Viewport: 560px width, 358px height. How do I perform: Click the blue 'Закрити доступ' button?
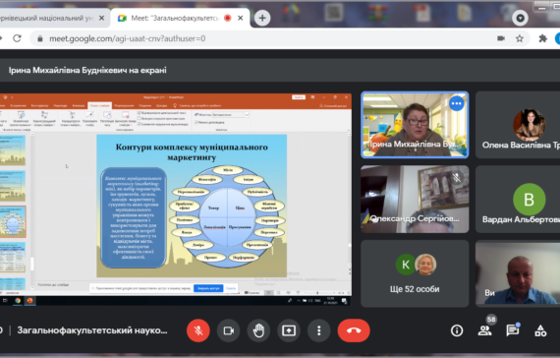point(208,288)
